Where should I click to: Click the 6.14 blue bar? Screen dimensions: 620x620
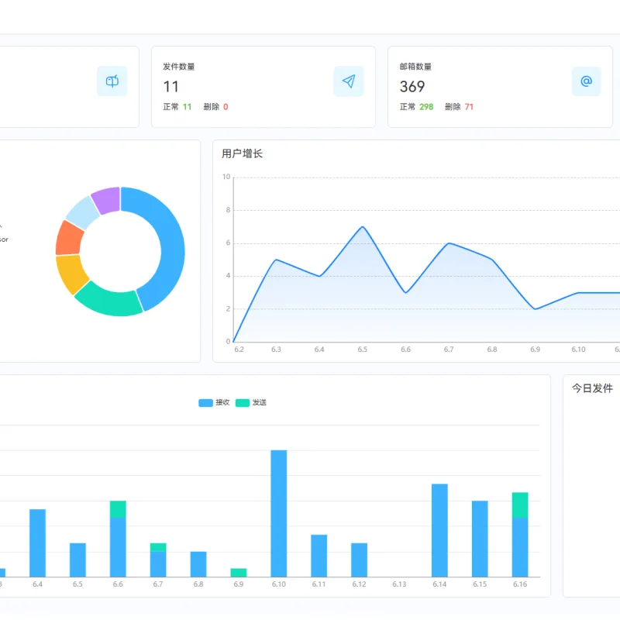439,530
